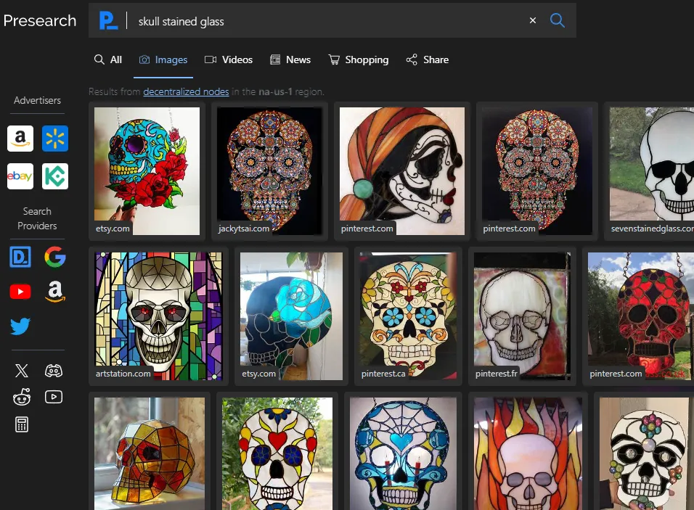Image resolution: width=694 pixels, height=510 pixels.
Task: Click the Share option
Action: pos(428,59)
